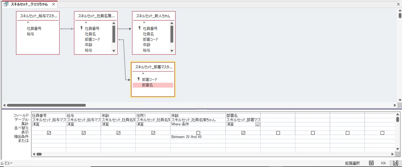Click Between 20 And 40 criteria cell
The image size is (402, 167).
point(198,137)
